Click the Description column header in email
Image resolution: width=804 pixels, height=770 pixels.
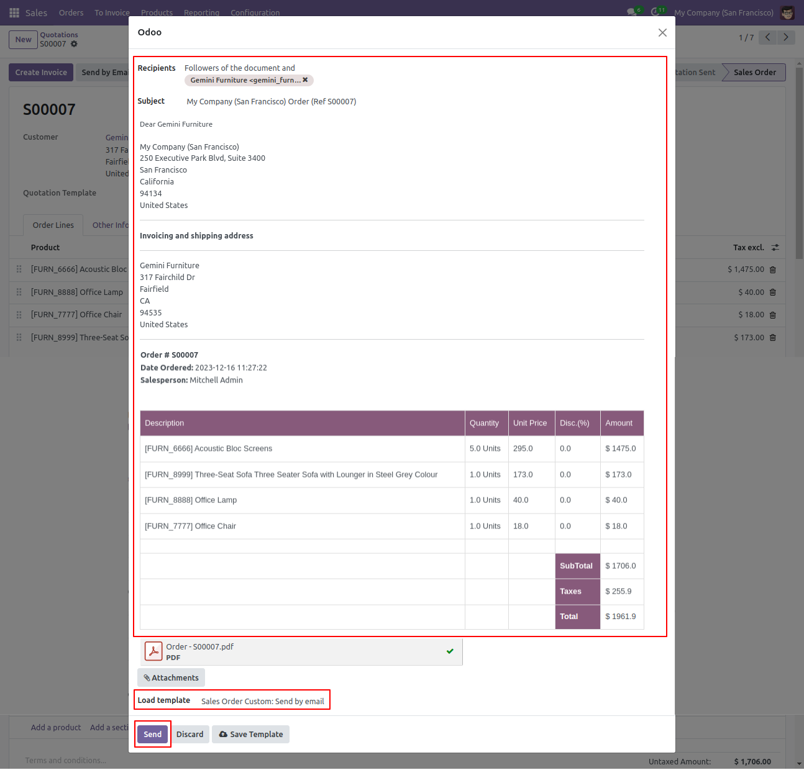click(302, 423)
